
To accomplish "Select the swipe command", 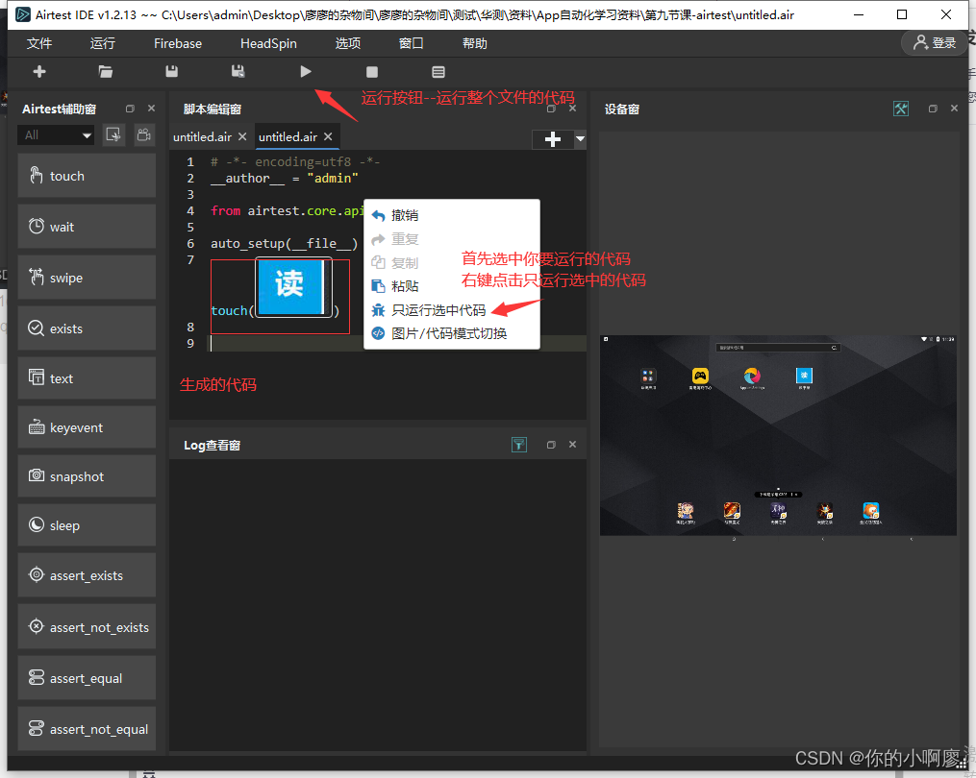I will [87, 278].
